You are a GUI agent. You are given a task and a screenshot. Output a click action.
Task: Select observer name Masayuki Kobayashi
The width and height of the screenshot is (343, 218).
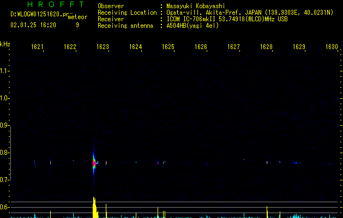click(196, 6)
